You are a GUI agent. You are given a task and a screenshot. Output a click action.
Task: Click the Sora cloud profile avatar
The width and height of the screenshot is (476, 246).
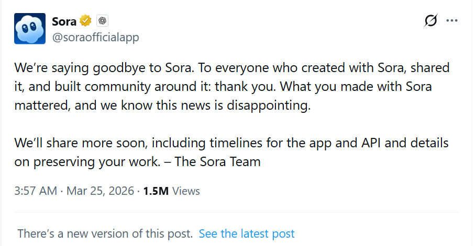point(31,29)
